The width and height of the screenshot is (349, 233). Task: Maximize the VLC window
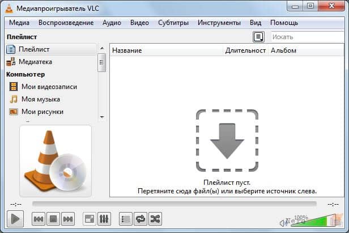click(x=310, y=6)
